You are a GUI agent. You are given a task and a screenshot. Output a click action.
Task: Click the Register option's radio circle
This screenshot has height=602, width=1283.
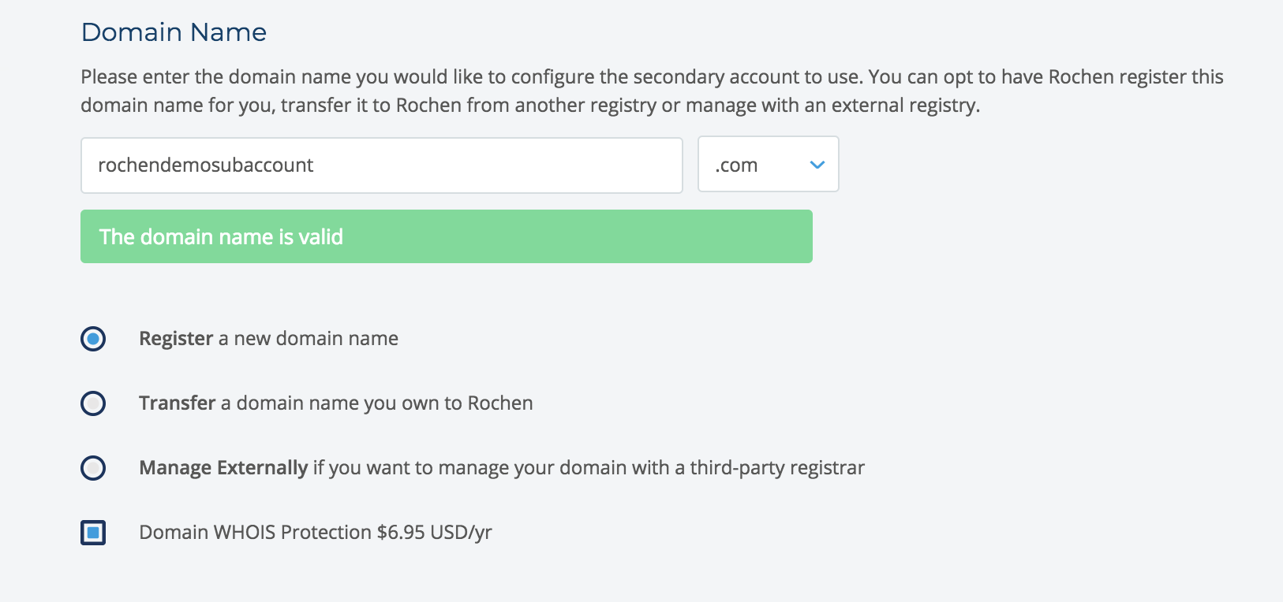[x=92, y=339]
